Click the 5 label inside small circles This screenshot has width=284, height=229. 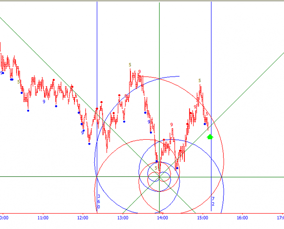[156, 168]
